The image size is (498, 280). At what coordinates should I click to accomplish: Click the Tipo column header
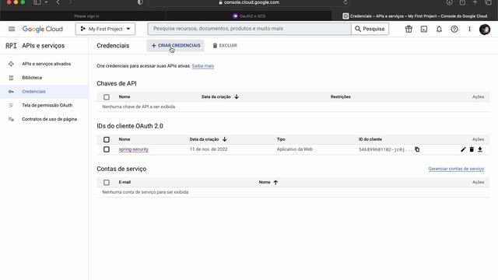pos(281,139)
